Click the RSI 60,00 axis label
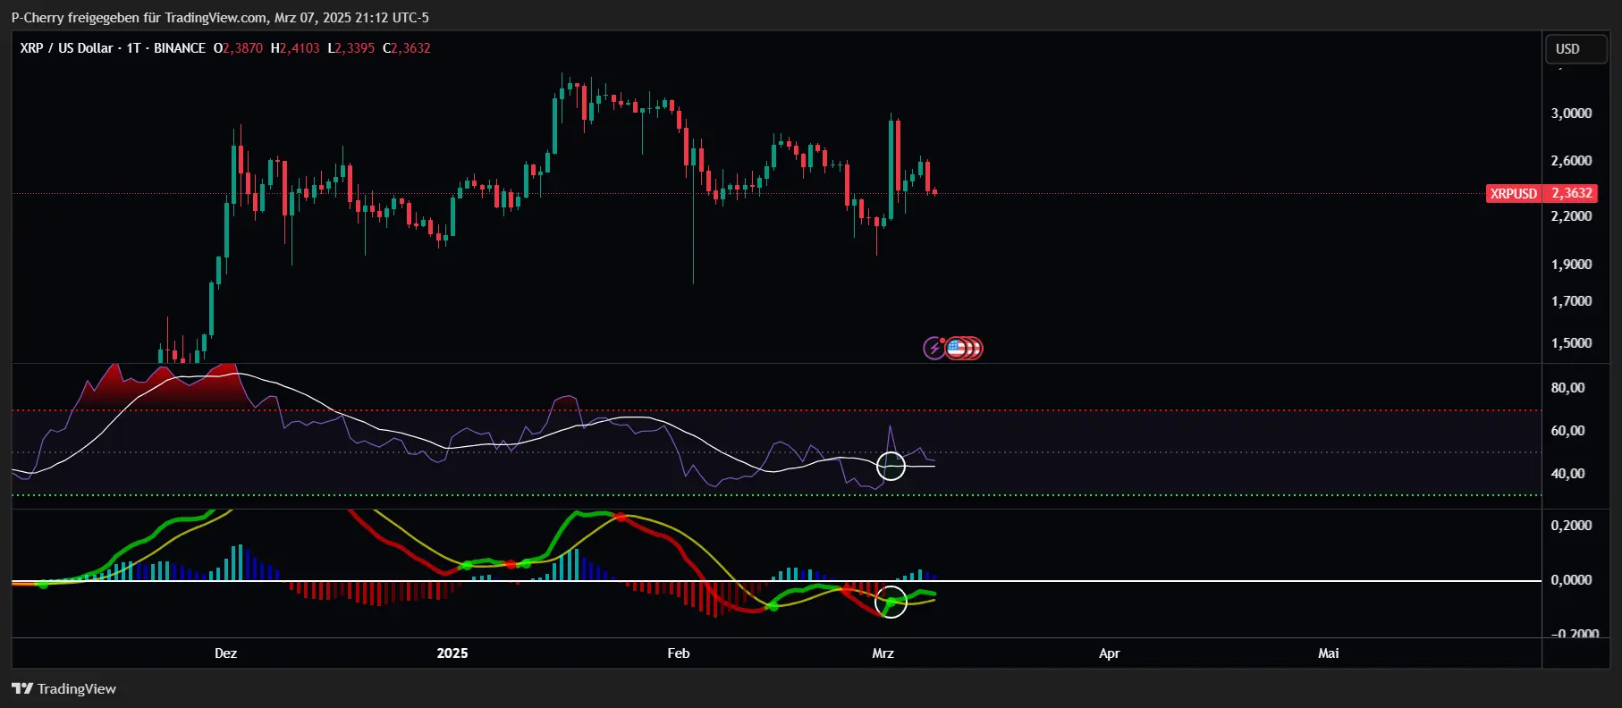Viewport: 1622px width, 708px height. coord(1567,431)
